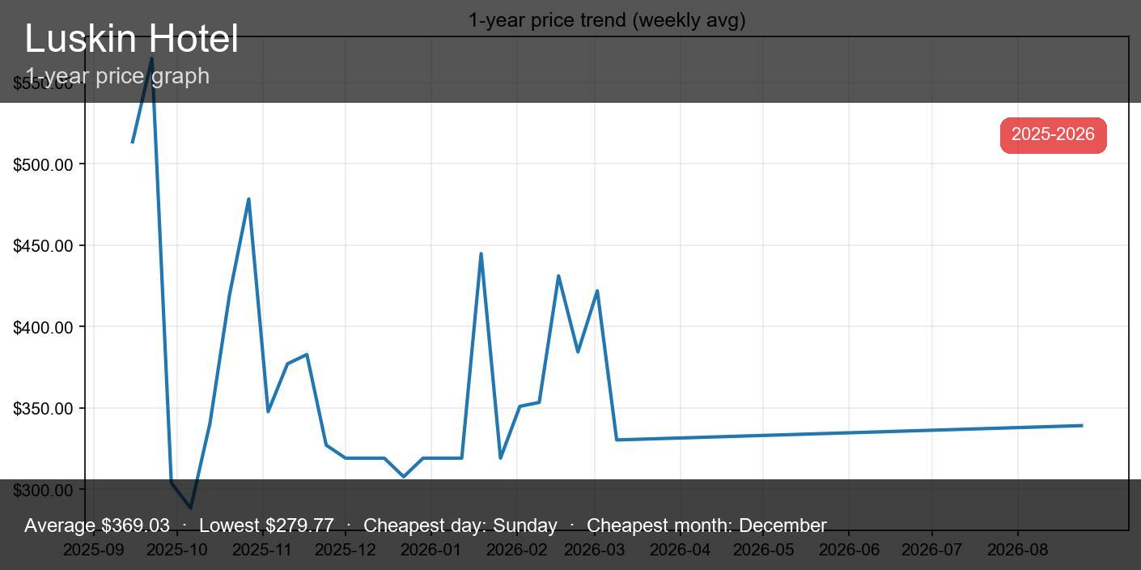The width and height of the screenshot is (1141, 570).
Task: Click the 2026-08 x-axis label
Action: pos(1017,551)
